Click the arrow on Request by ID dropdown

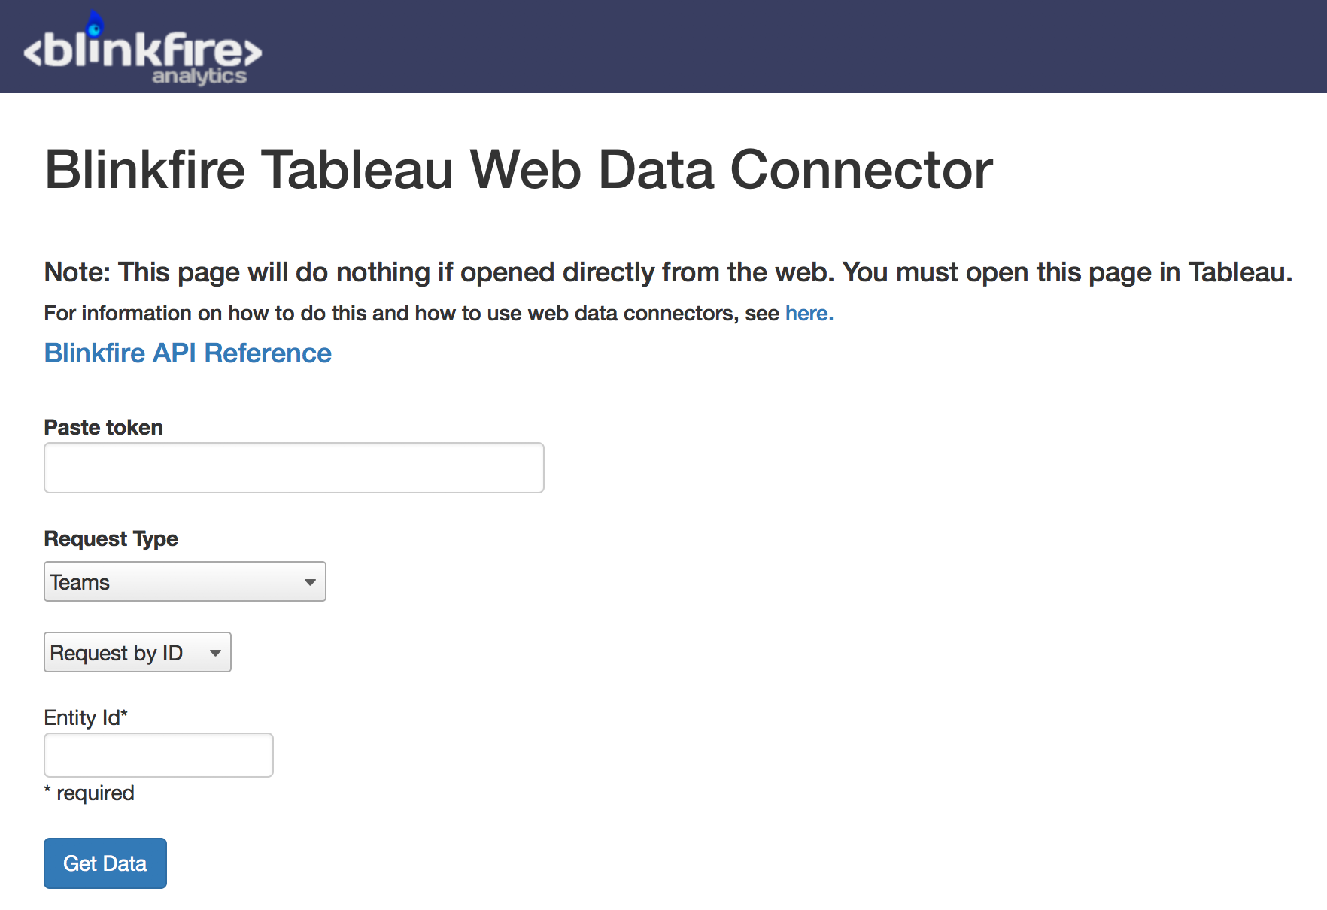click(x=216, y=653)
